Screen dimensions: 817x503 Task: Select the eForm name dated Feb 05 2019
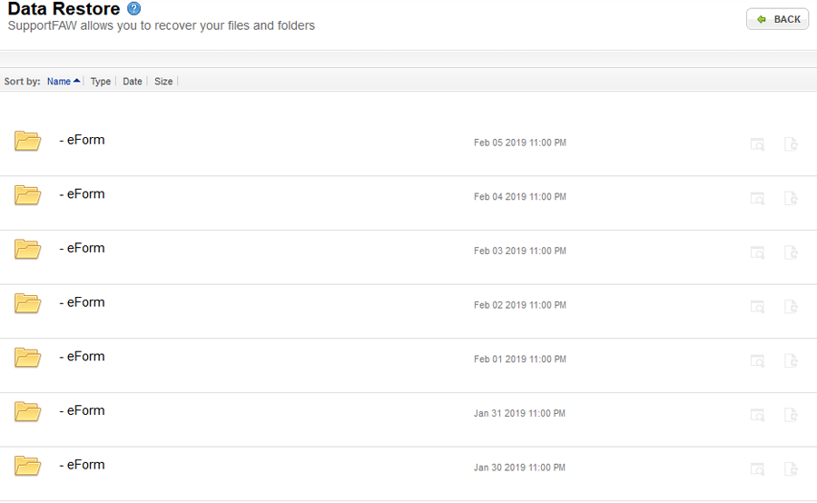pyautogui.click(x=82, y=140)
